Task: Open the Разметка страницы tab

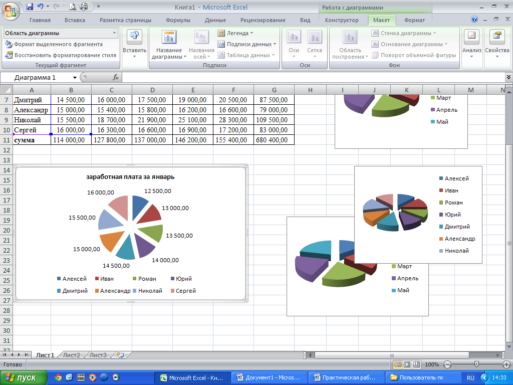Action: click(125, 20)
